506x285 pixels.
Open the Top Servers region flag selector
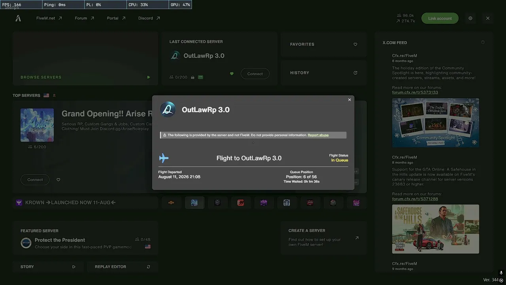46,95
